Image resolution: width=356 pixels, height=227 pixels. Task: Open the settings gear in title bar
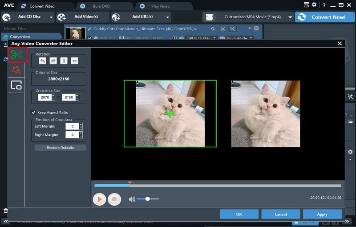tap(314, 4)
